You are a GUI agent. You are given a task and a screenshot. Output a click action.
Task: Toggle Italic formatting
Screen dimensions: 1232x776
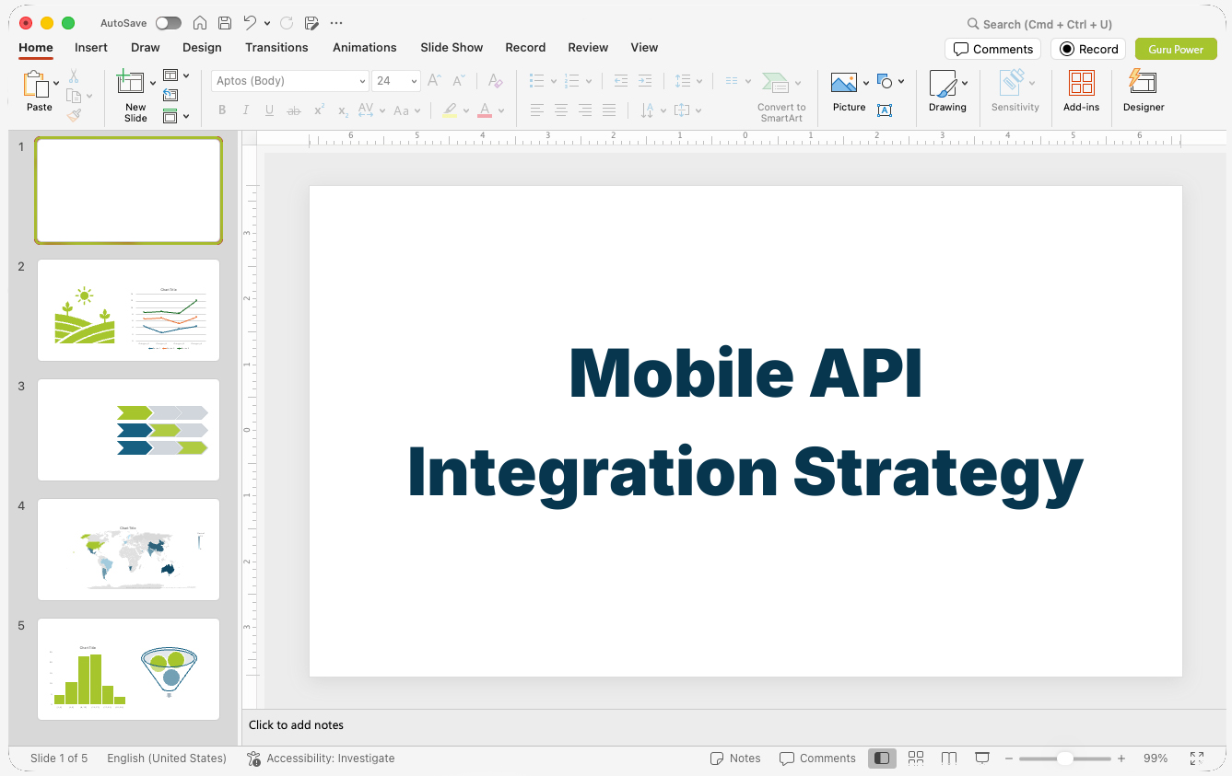[x=246, y=110]
